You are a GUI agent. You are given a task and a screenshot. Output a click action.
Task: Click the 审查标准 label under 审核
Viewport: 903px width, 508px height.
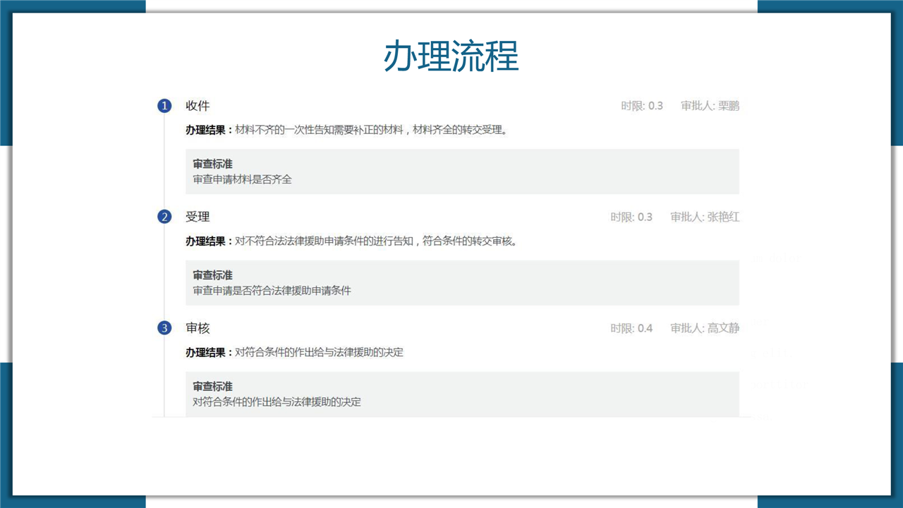(x=212, y=387)
